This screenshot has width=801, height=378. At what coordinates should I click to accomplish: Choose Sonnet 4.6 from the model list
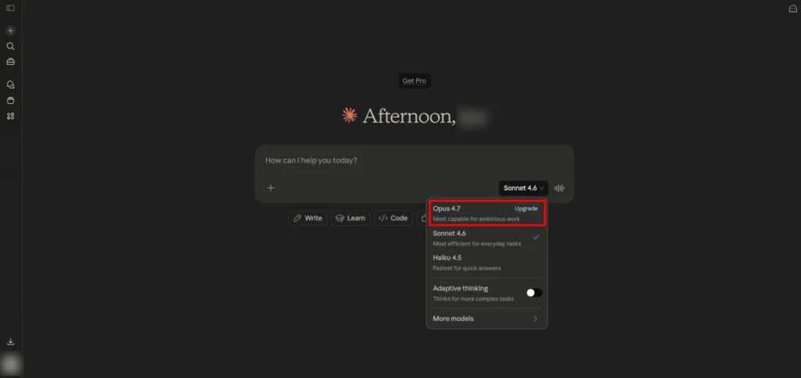click(x=487, y=238)
